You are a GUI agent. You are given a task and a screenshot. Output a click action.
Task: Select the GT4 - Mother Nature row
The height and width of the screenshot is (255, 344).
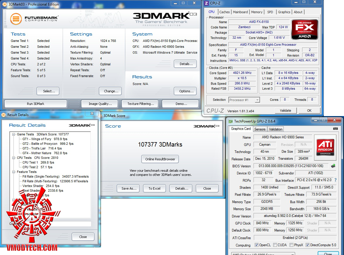[x=45, y=153]
